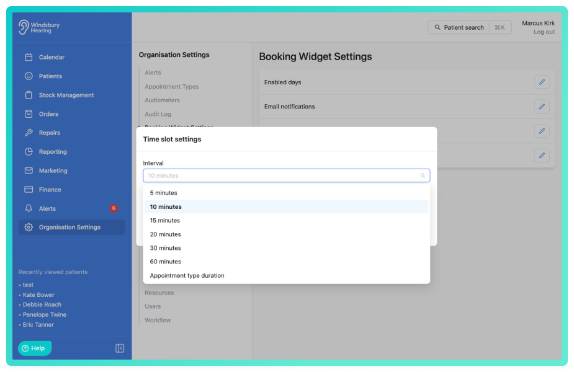This screenshot has height=372, width=574.
Task: Open the Help button
Action: point(35,348)
